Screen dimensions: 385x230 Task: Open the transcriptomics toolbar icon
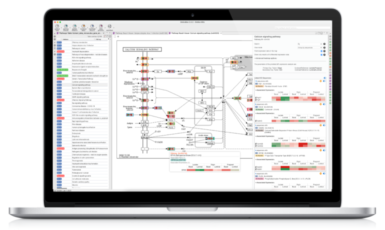(84, 26)
